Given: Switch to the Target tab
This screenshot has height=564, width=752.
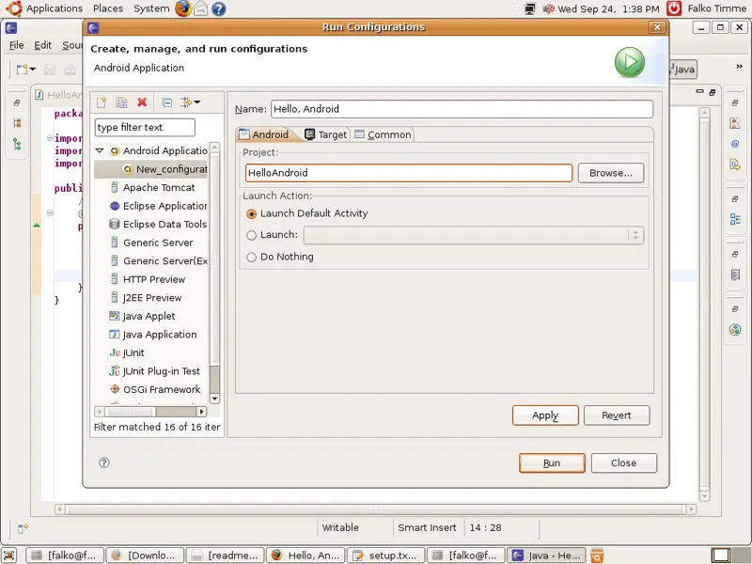Looking at the screenshot, I should click(326, 134).
